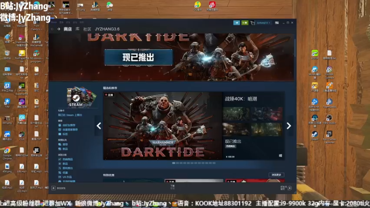Click the 支持控制器 gamepad icon
The image size is (370, 208).
tap(60, 181)
